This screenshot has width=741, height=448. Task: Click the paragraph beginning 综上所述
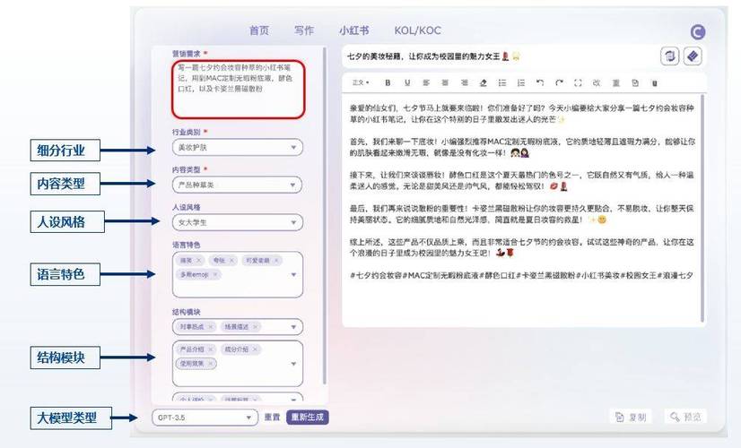522,247
